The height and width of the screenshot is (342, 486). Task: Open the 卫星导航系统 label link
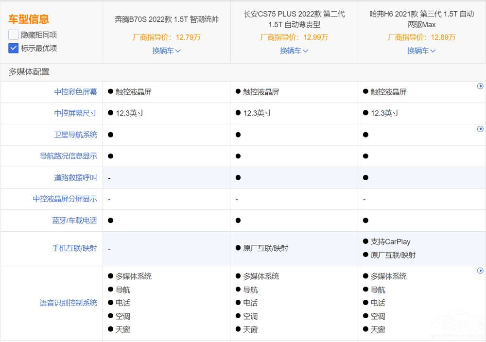(x=75, y=135)
